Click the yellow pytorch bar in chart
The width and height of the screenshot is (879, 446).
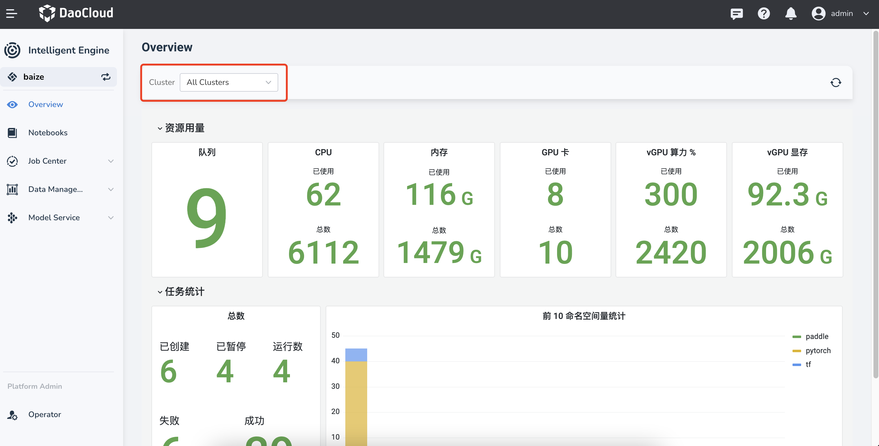click(x=356, y=399)
